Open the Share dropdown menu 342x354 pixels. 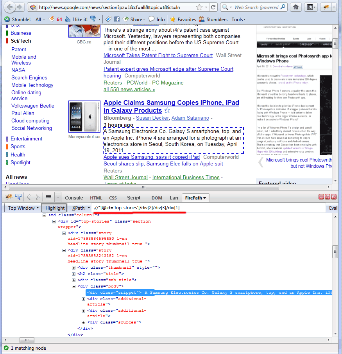pos(134,20)
